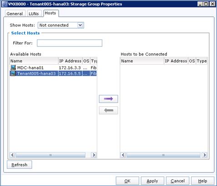Click Hosts to be Connected scroll right arrow
Image resolution: width=217 pixels, height=186 pixels.
pos(205,155)
